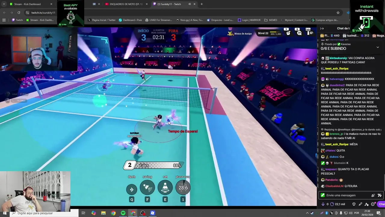Show hidden system tray icons
This screenshot has width=385, height=217.
pyautogui.click(x=307, y=213)
